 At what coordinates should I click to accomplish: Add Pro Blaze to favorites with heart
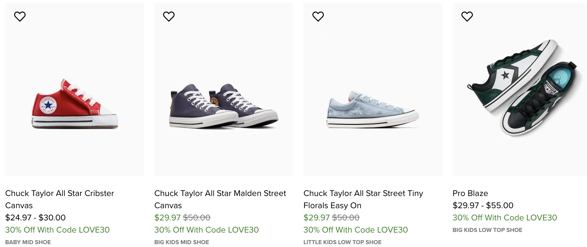tap(467, 16)
